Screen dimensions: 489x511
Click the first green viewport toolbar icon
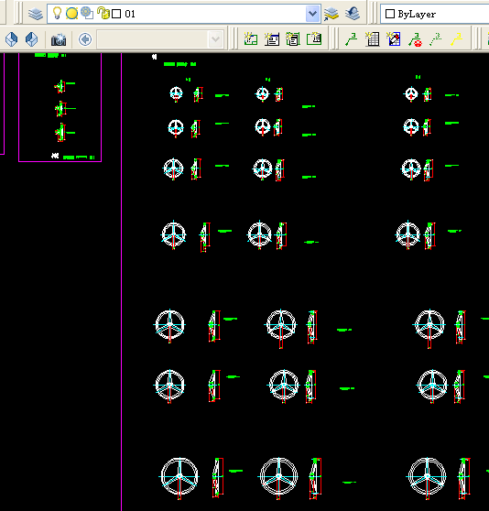(251, 39)
